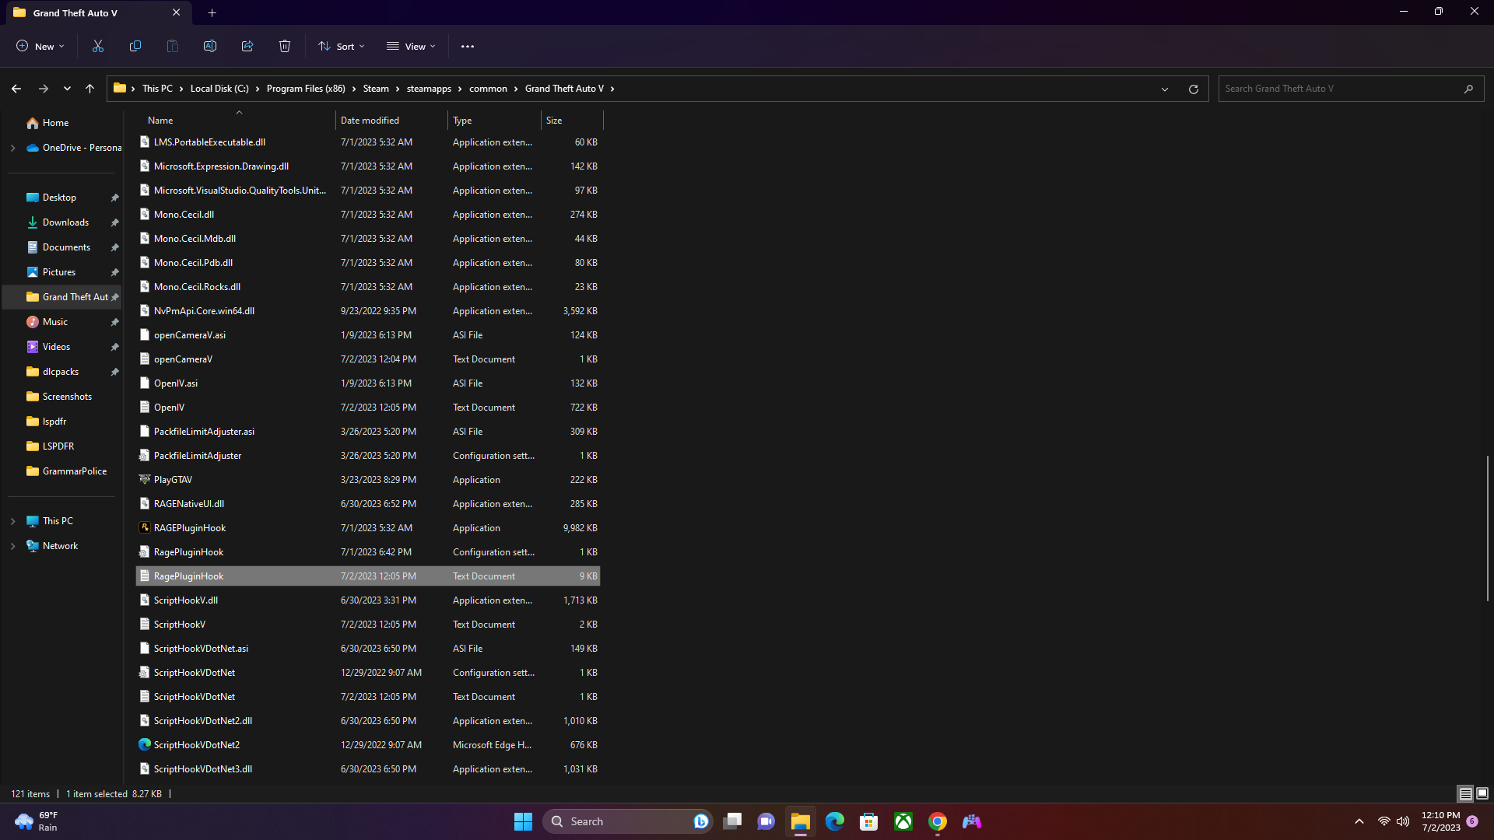The height and width of the screenshot is (840, 1494).
Task: Open the View dropdown
Action: [411, 46]
